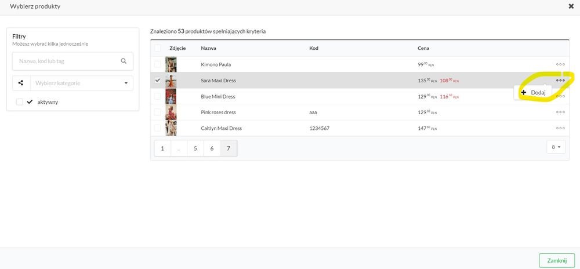Click the Sara Maxi Dress thumbnail

coord(171,80)
